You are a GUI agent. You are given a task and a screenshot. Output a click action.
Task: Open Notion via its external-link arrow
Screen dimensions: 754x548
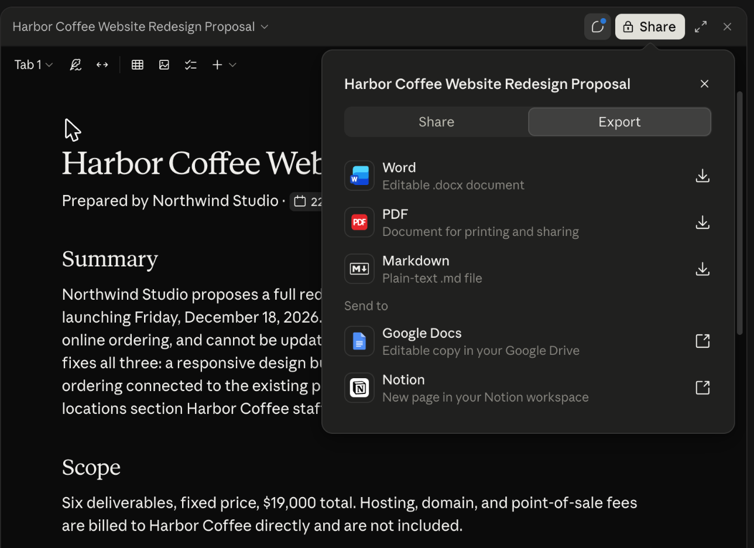(702, 388)
